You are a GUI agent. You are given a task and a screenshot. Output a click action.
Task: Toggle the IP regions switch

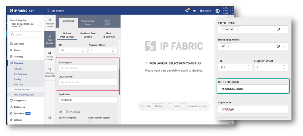66,112
